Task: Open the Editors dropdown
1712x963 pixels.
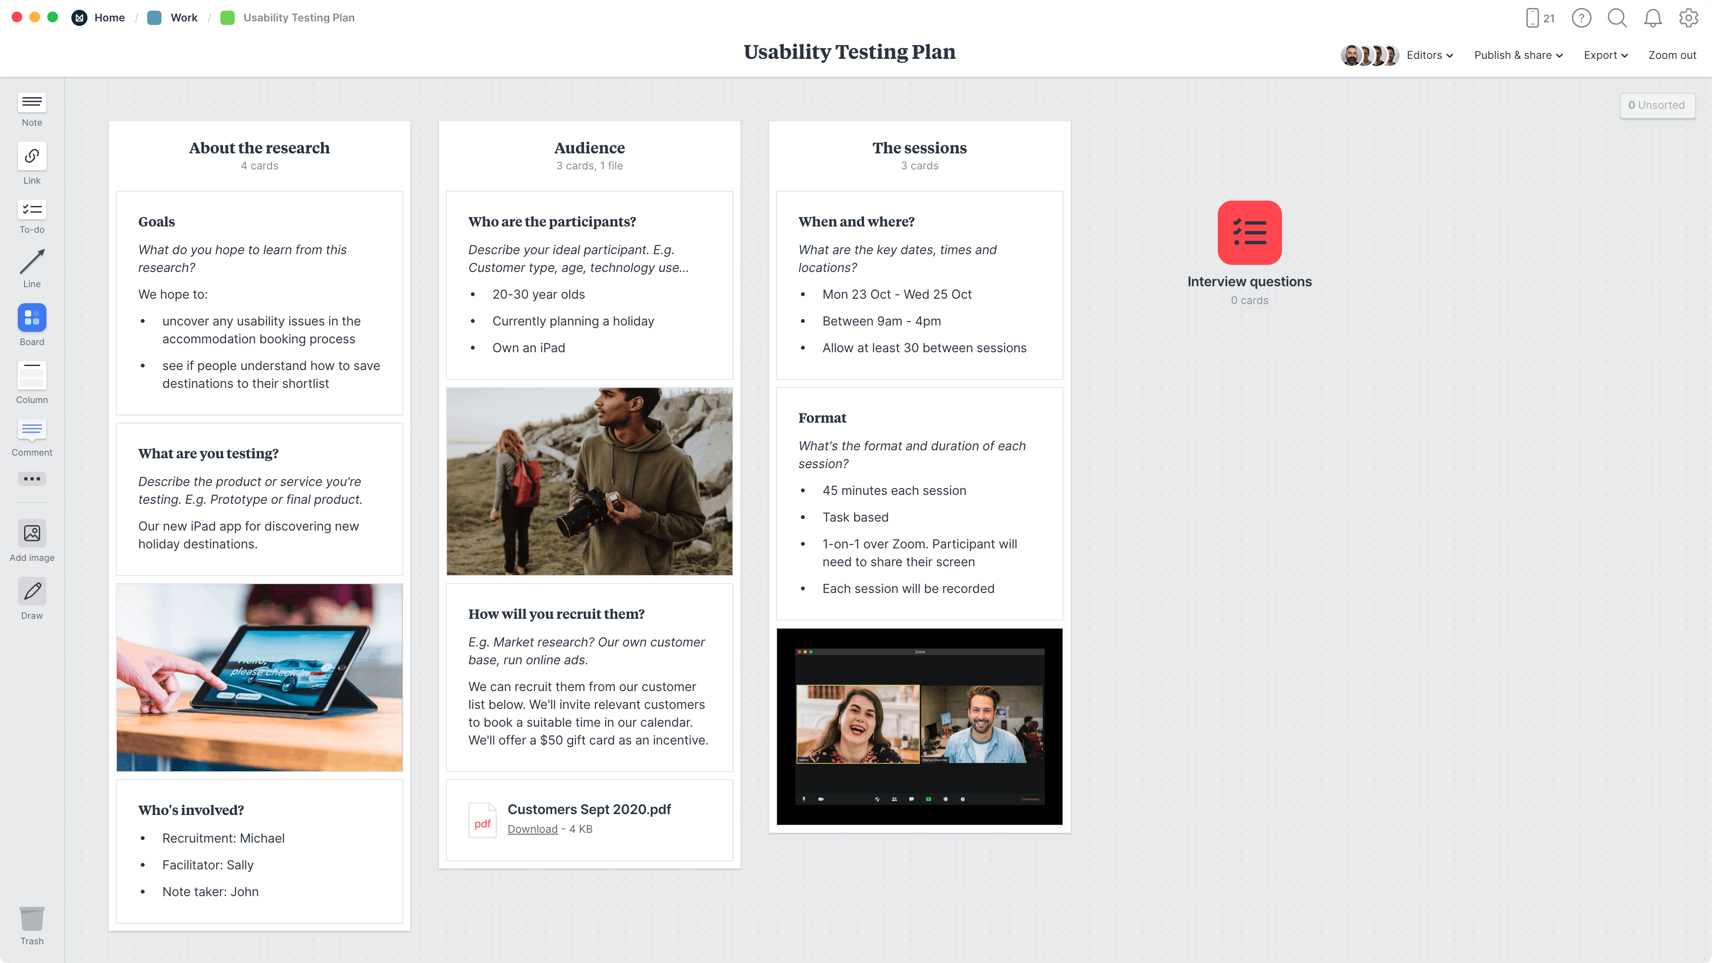Action: tap(1429, 55)
